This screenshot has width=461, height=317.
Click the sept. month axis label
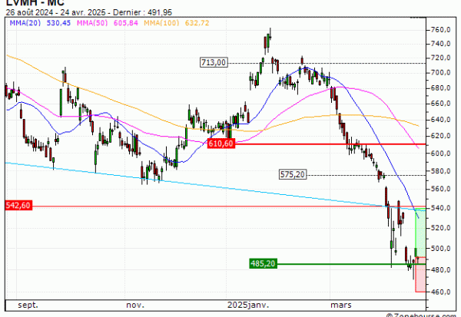pos(28,305)
